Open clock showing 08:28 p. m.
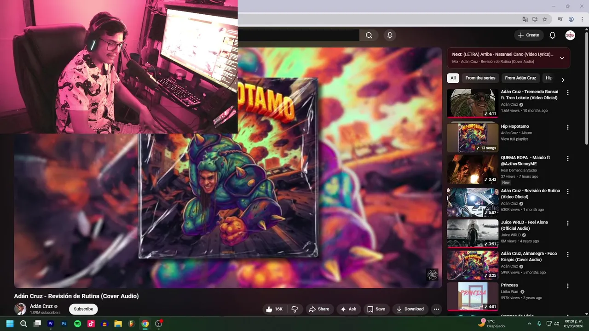Screen dimensions: 589x331 (x=573, y=324)
